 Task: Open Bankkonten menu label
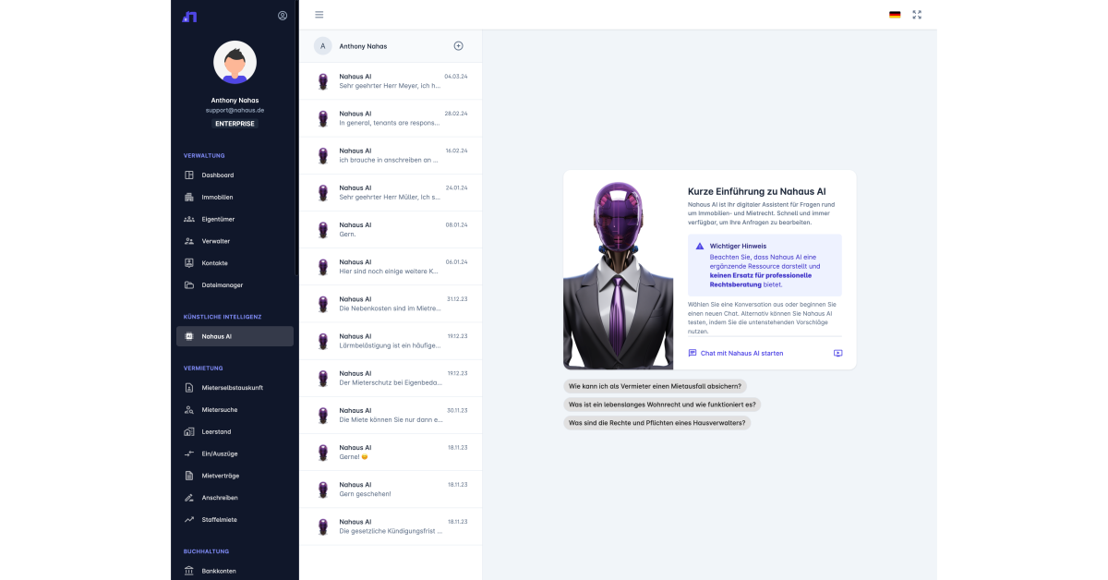(x=219, y=571)
